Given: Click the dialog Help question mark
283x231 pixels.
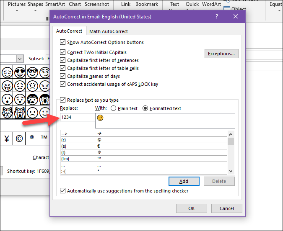Looking at the screenshot, I should pyautogui.click(x=217, y=17).
